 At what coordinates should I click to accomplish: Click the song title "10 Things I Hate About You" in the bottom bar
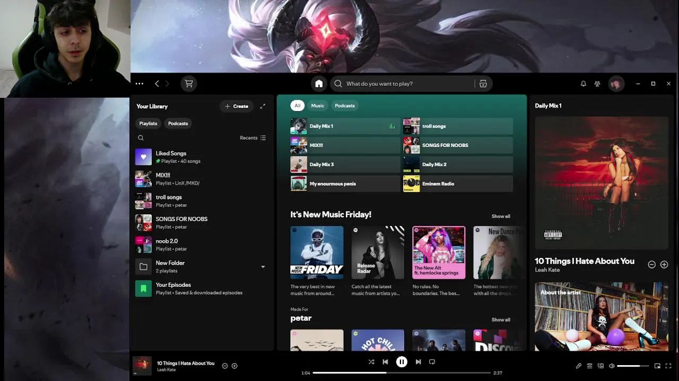pyautogui.click(x=186, y=363)
